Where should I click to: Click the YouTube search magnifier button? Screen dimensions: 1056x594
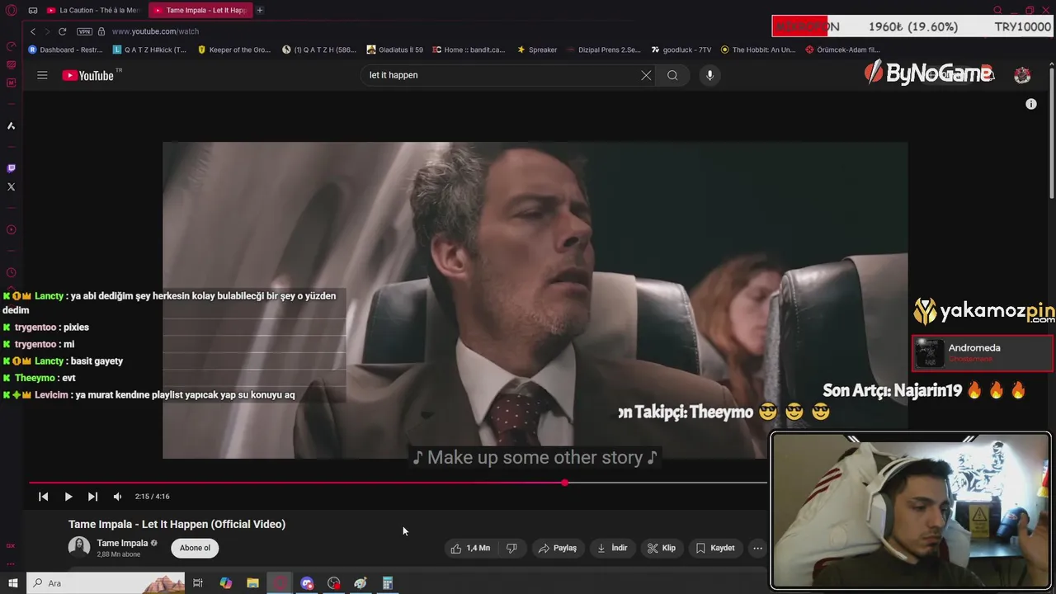[672, 75]
